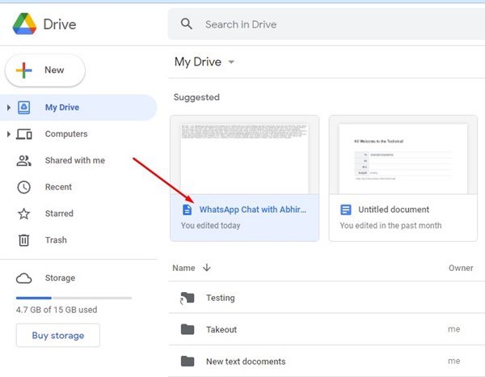Click the Google Drive logo icon
Viewport: 485px width, 377px height.
(x=24, y=23)
